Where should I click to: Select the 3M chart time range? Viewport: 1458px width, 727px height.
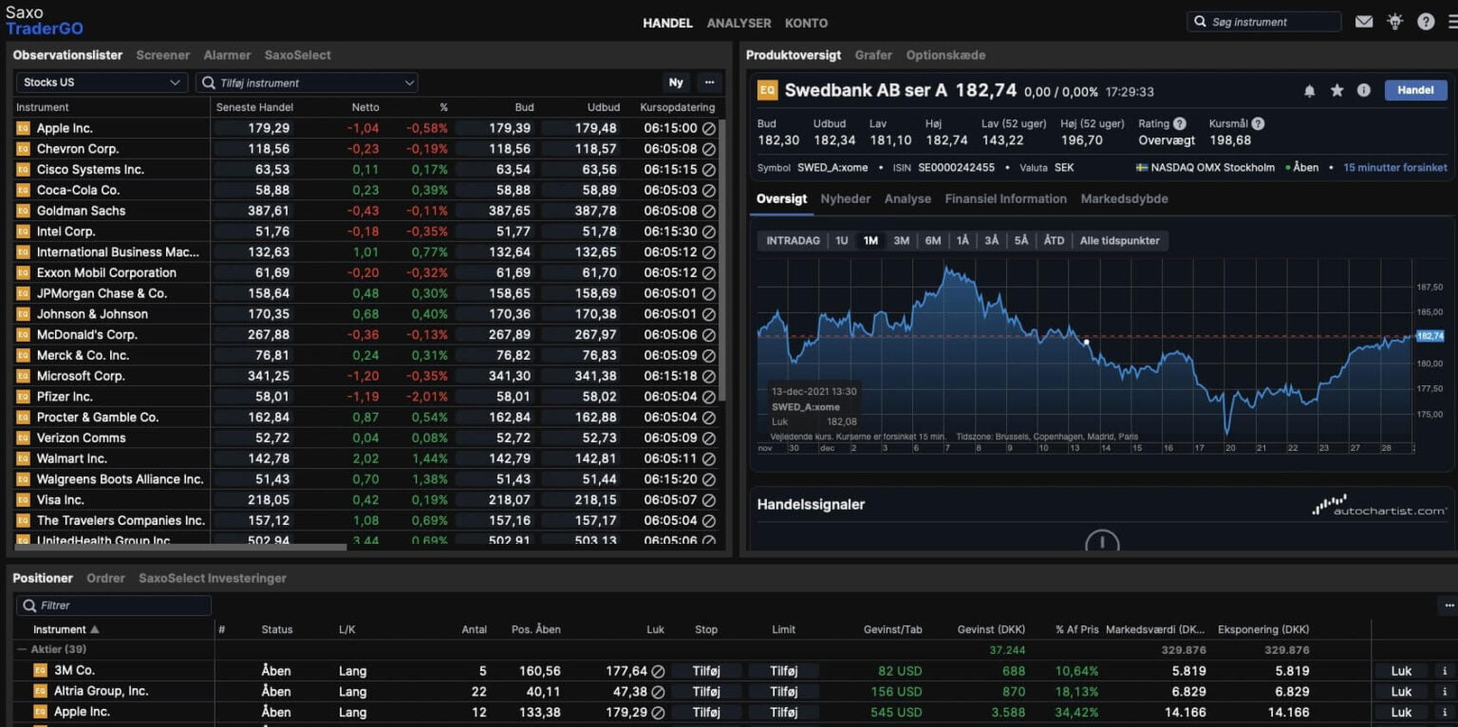[x=902, y=241]
